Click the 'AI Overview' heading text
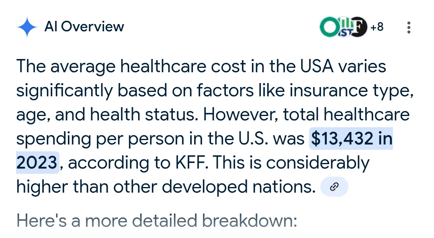The width and height of the screenshot is (434, 238). [x=84, y=27]
